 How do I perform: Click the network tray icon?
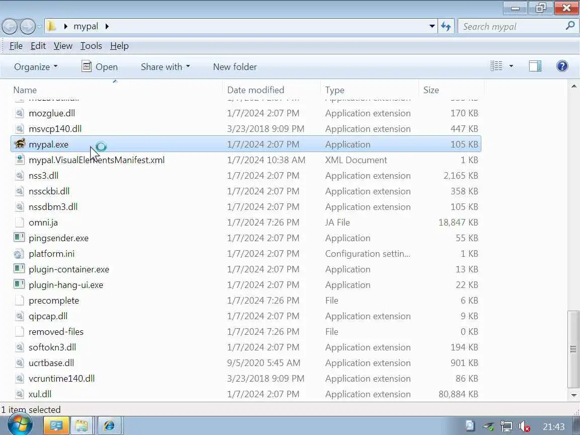[x=506, y=426]
